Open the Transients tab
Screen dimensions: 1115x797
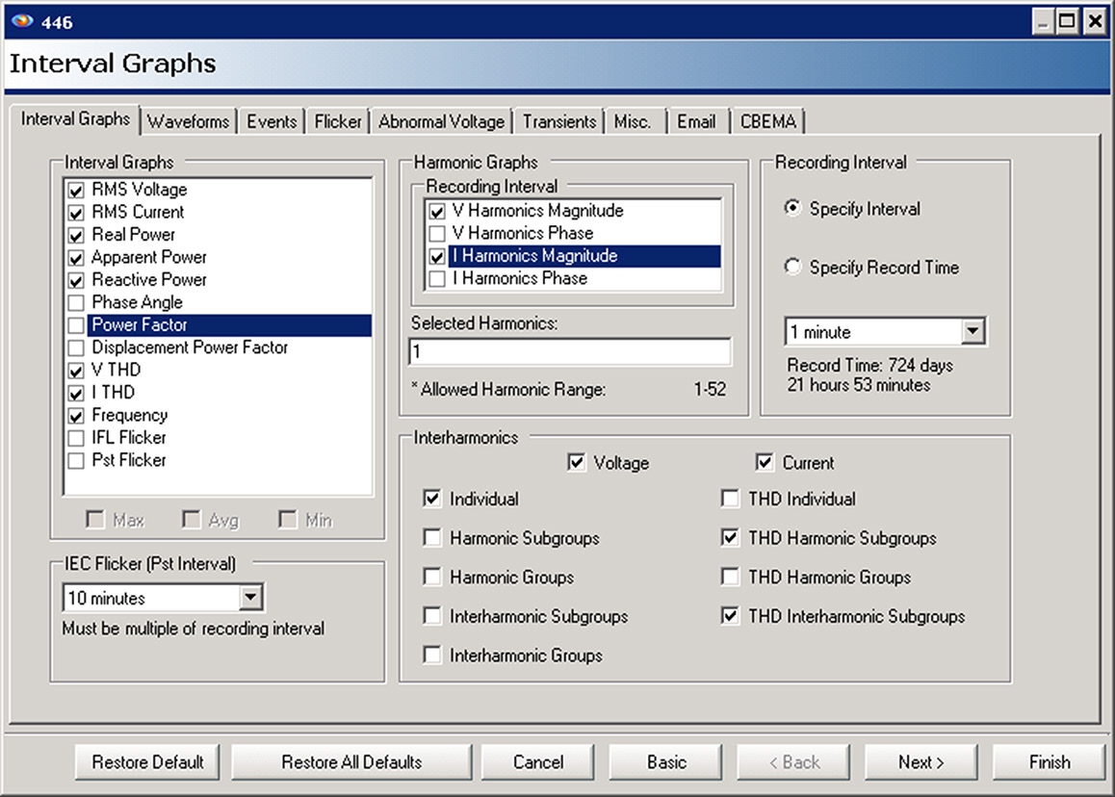click(x=558, y=121)
